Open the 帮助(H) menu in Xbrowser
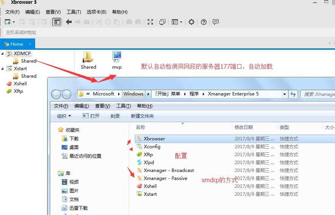The image size is (335, 215). [120, 12]
